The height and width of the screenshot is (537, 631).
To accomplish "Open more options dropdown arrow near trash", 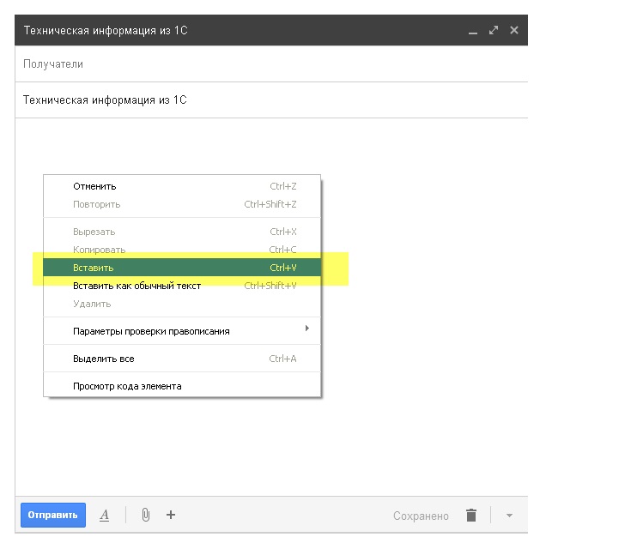I will [509, 516].
